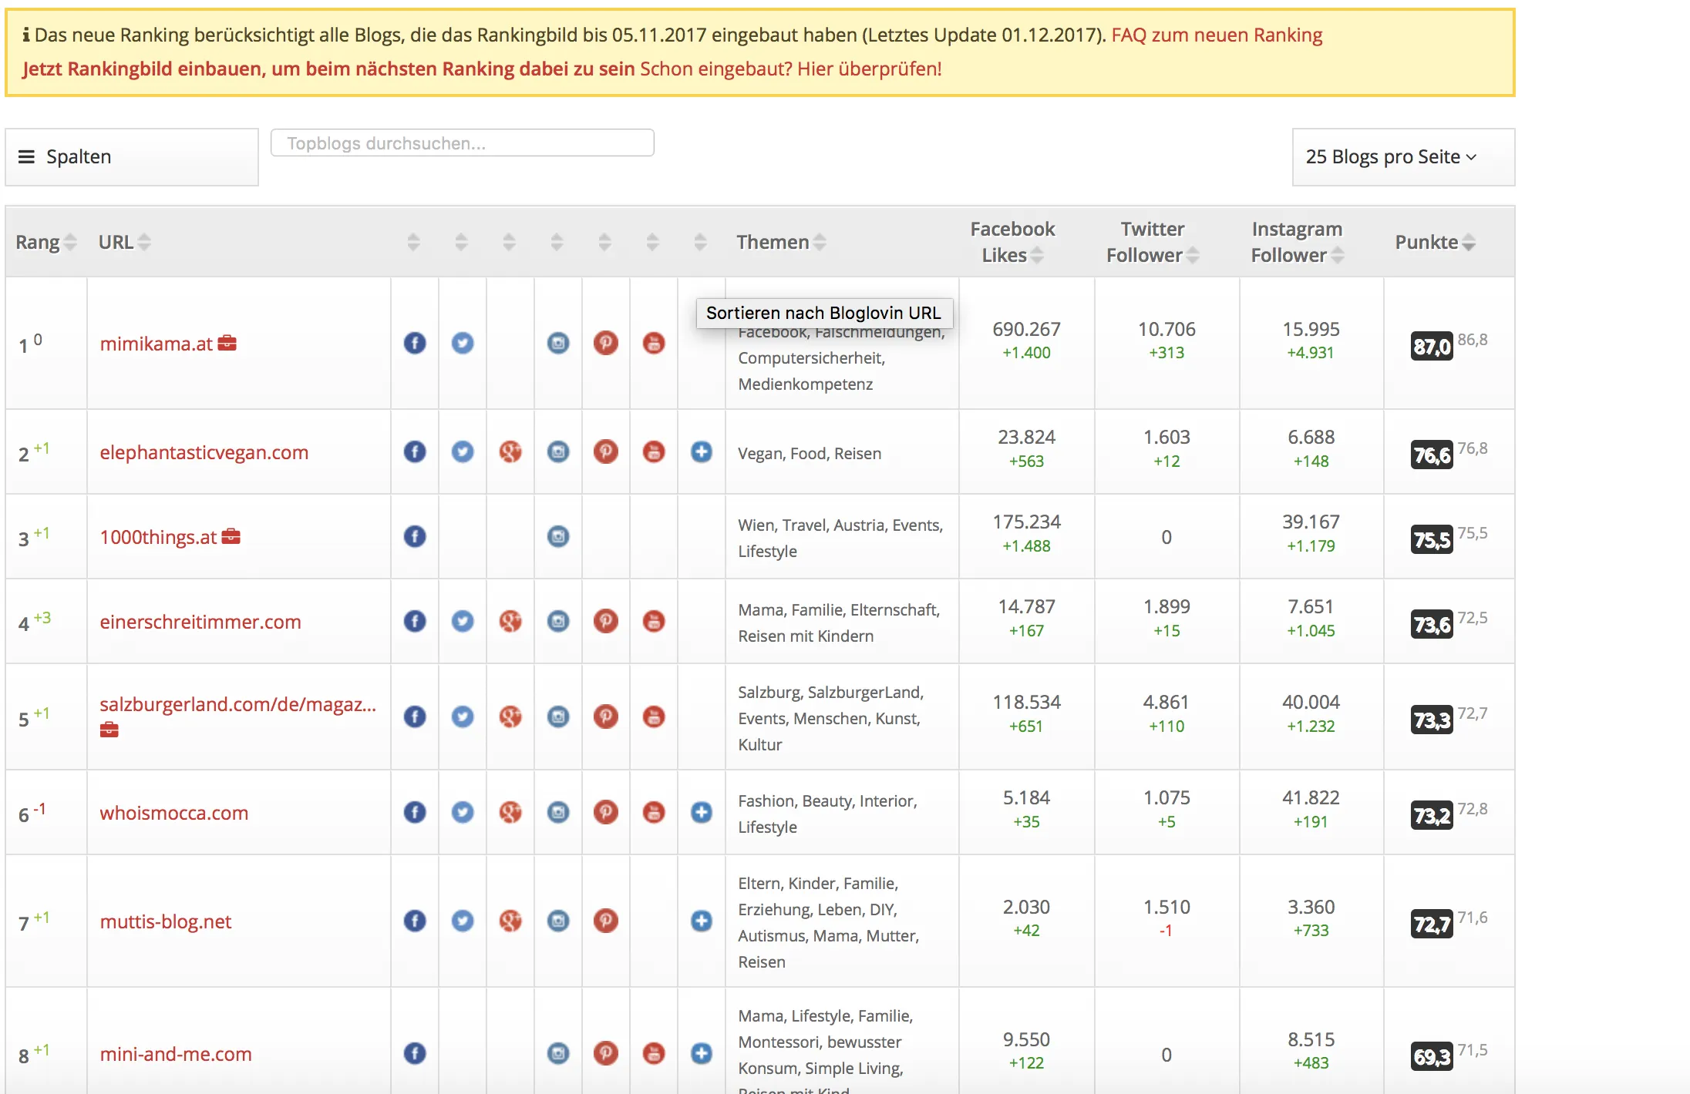Click einerschreitimmer.com Google Plus icon

click(510, 621)
